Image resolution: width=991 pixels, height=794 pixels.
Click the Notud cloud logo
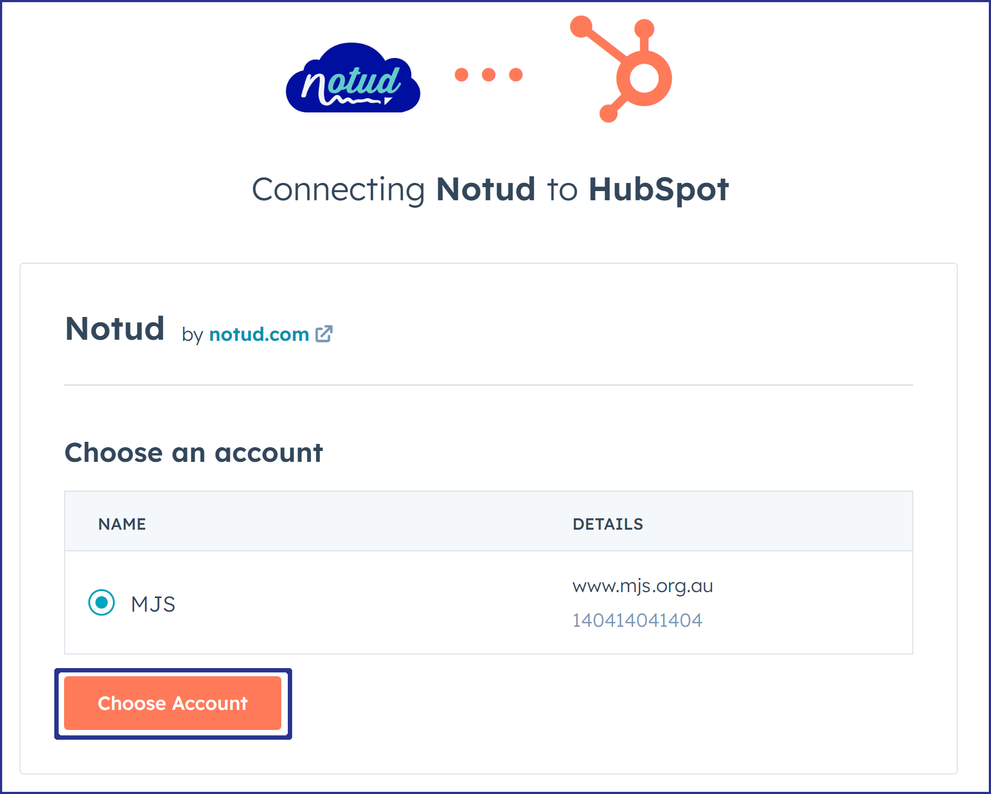pyautogui.click(x=353, y=78)
